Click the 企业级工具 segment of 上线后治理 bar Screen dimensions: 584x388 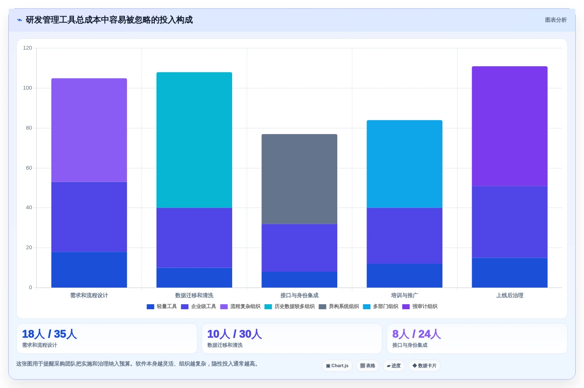pyautogui.click(x=510, y=222)
